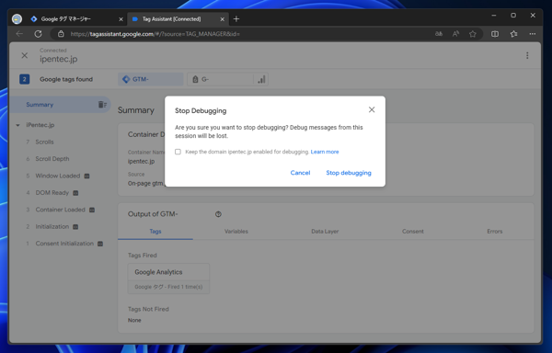Add page to favorites with star icon
This screenshot has height=353, width=552.
[473, 34]
